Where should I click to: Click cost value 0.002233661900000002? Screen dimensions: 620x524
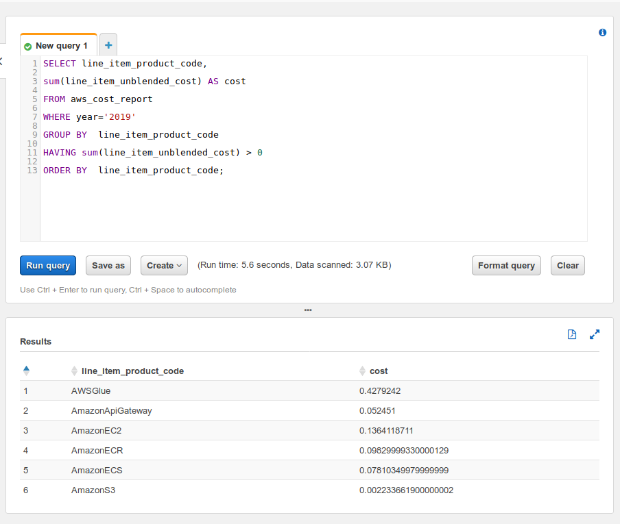pos(407,490)
